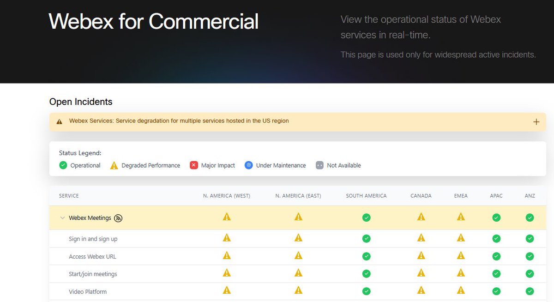Click the SERVICE column header
The height and width of the screenshot is (302, 554).
69,196
